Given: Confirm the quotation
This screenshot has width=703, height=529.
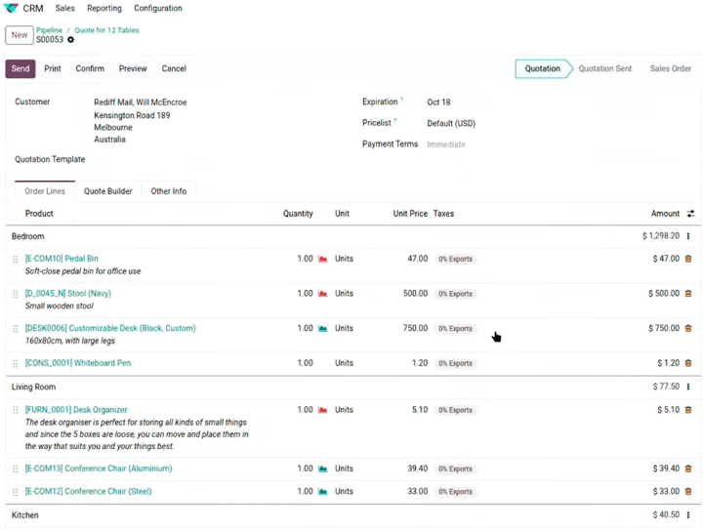Looking at the screenshot, I should (90, 68).
